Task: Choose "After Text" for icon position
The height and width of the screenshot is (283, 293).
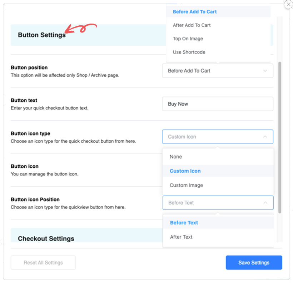Action: (x=181, y=237)
